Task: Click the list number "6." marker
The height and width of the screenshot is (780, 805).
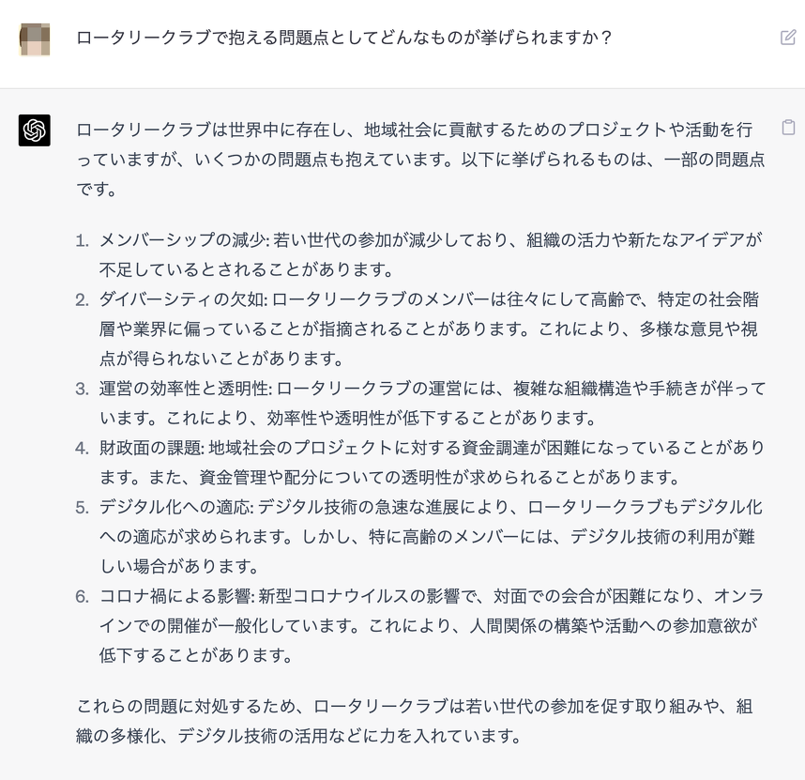Action: (83, 596)
